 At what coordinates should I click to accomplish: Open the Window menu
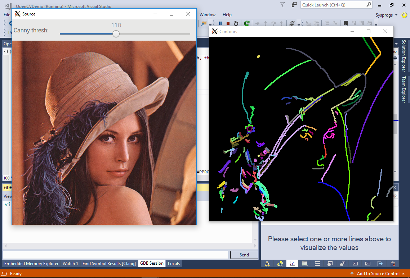point(208,15)
